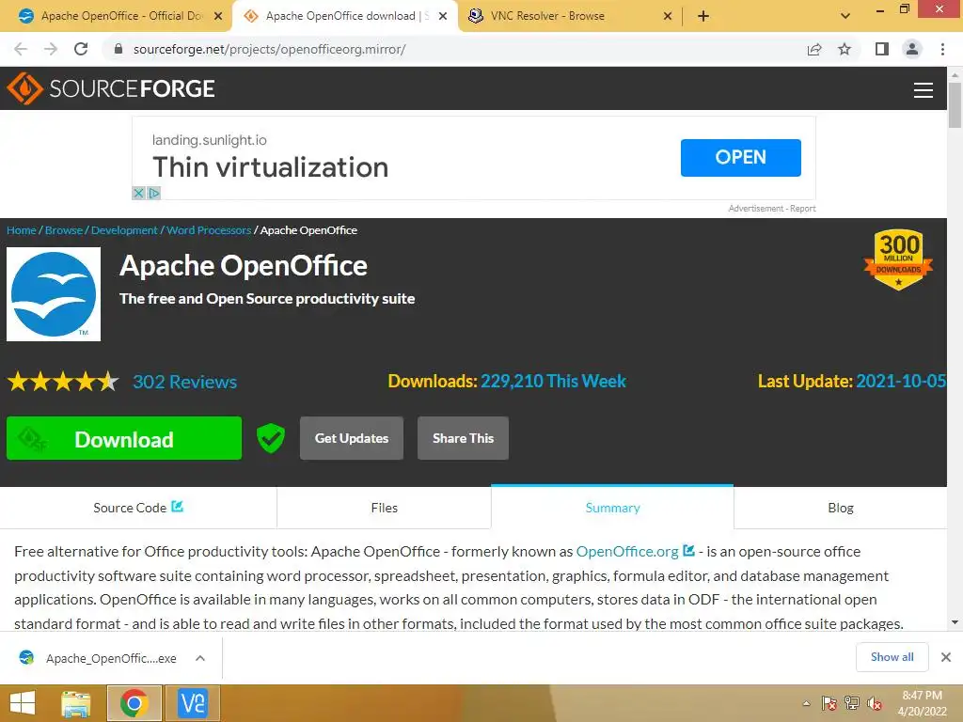Click the share page icon in address bar
Screen dimensions: 963x722
814,49
